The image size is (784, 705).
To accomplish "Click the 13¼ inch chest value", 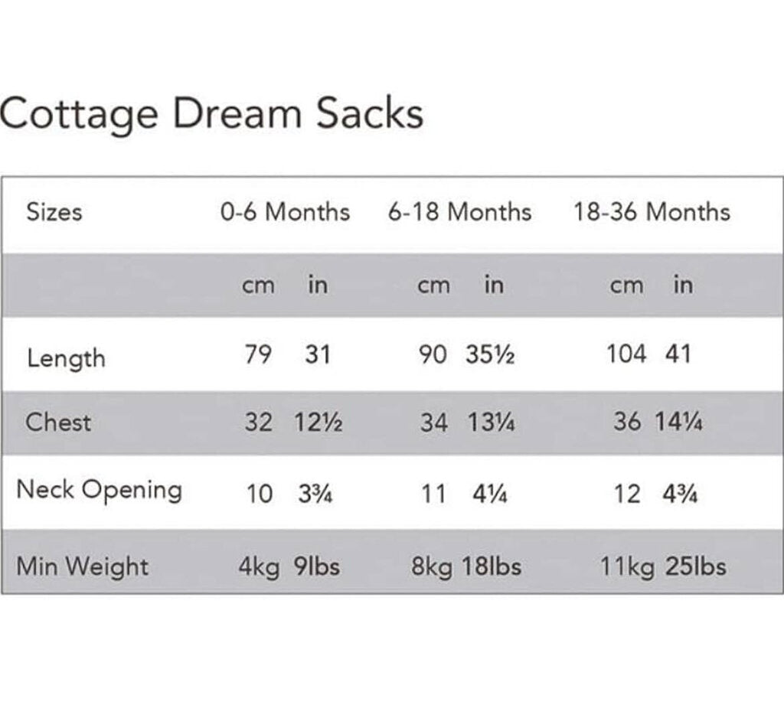I will click(490, 423).
